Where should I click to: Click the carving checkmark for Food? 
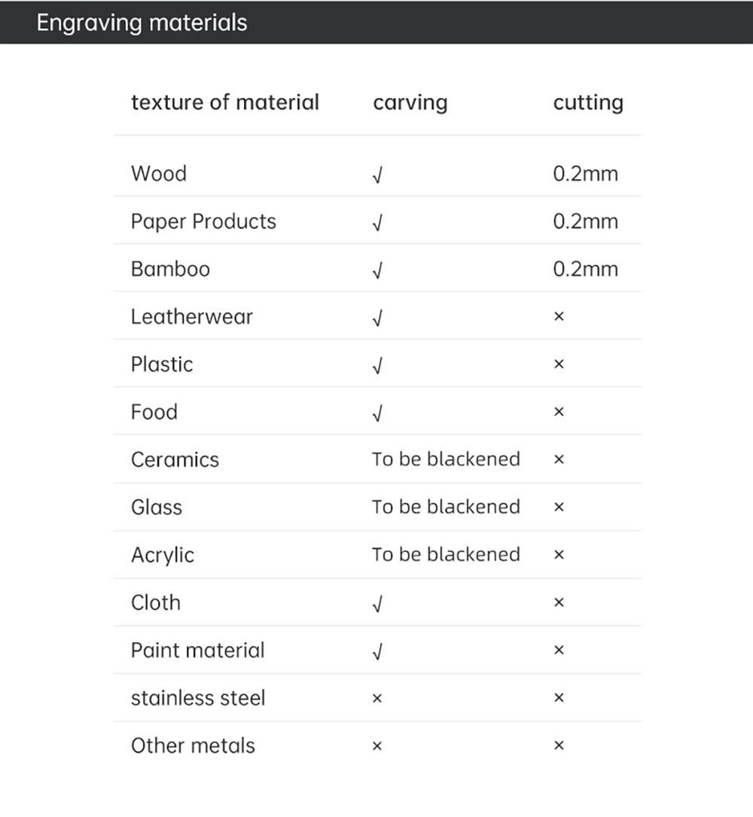pyautogui.click(x=377, y=413)
